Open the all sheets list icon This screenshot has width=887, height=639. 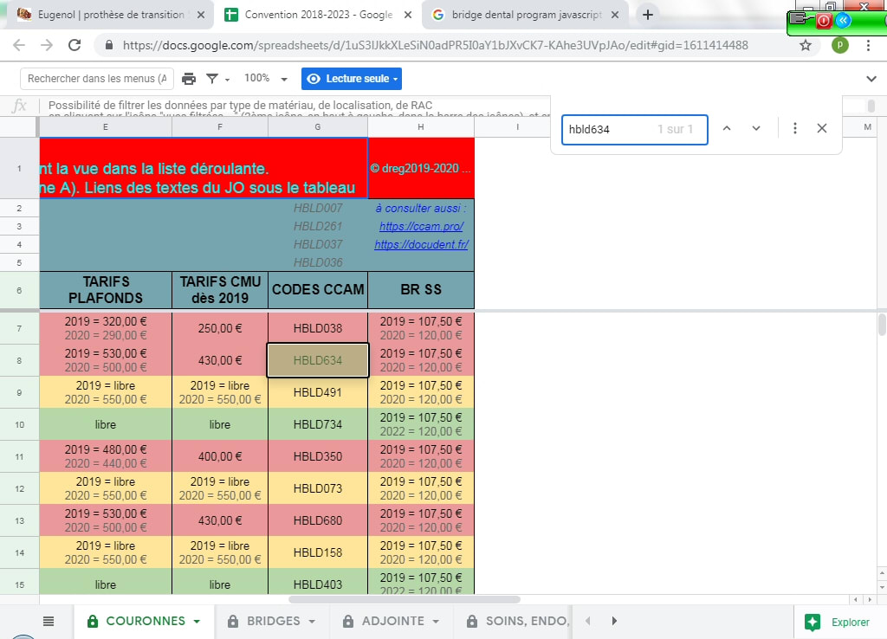coord(49,621)
